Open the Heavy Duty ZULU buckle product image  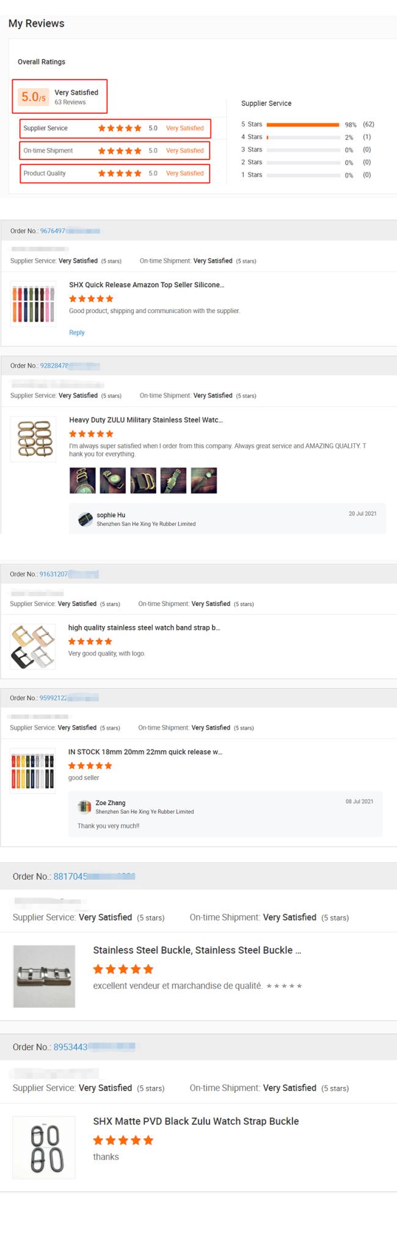(x=34, y=438)
